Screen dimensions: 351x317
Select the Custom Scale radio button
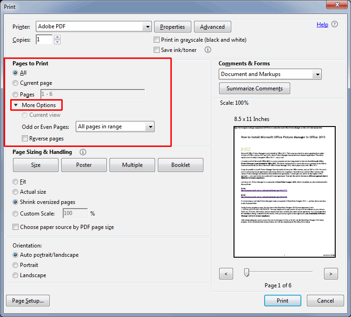tap(15, 214)
